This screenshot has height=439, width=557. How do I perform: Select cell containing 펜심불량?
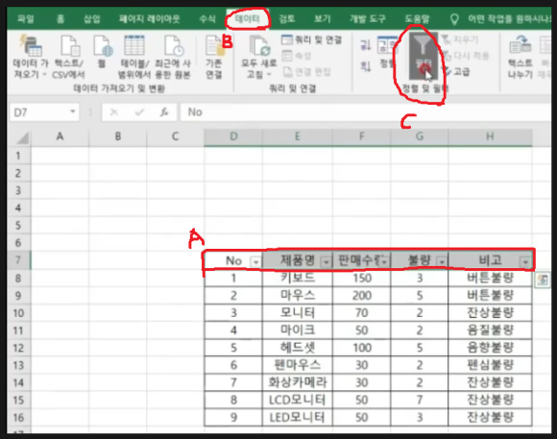[490, 365]
